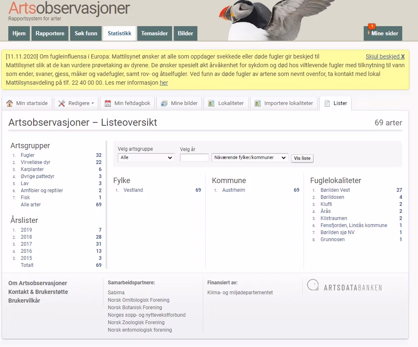This screenshot has height=347, width=418.
Task: Click the Artsdatabanken logo in the footer
Action: click(344, 287)
